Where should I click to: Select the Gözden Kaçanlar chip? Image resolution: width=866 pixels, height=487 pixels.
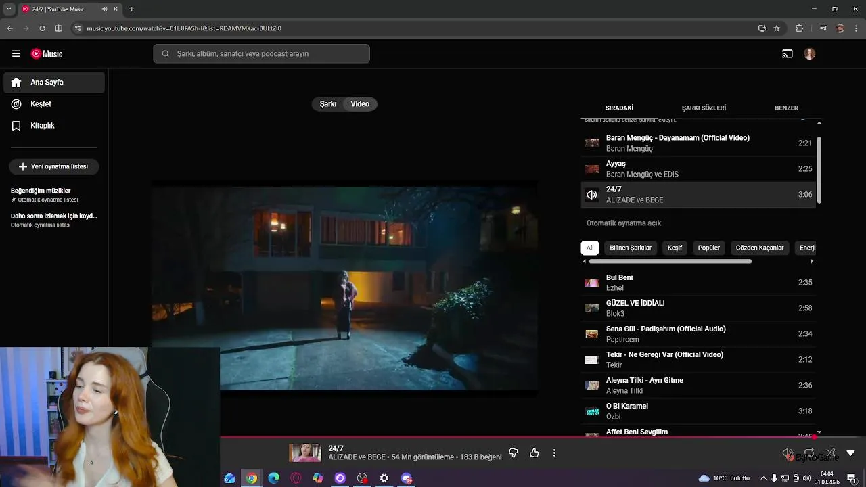coord(760,248)
